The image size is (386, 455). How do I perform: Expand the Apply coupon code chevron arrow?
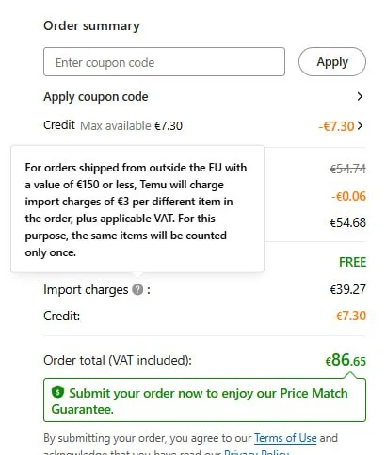click(360, 96)
